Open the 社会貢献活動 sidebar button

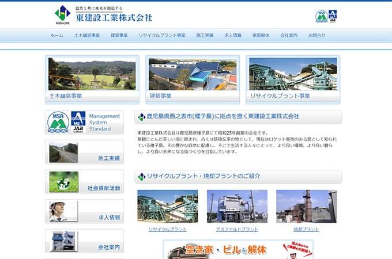pyautogui.click(x=84, y=182)
